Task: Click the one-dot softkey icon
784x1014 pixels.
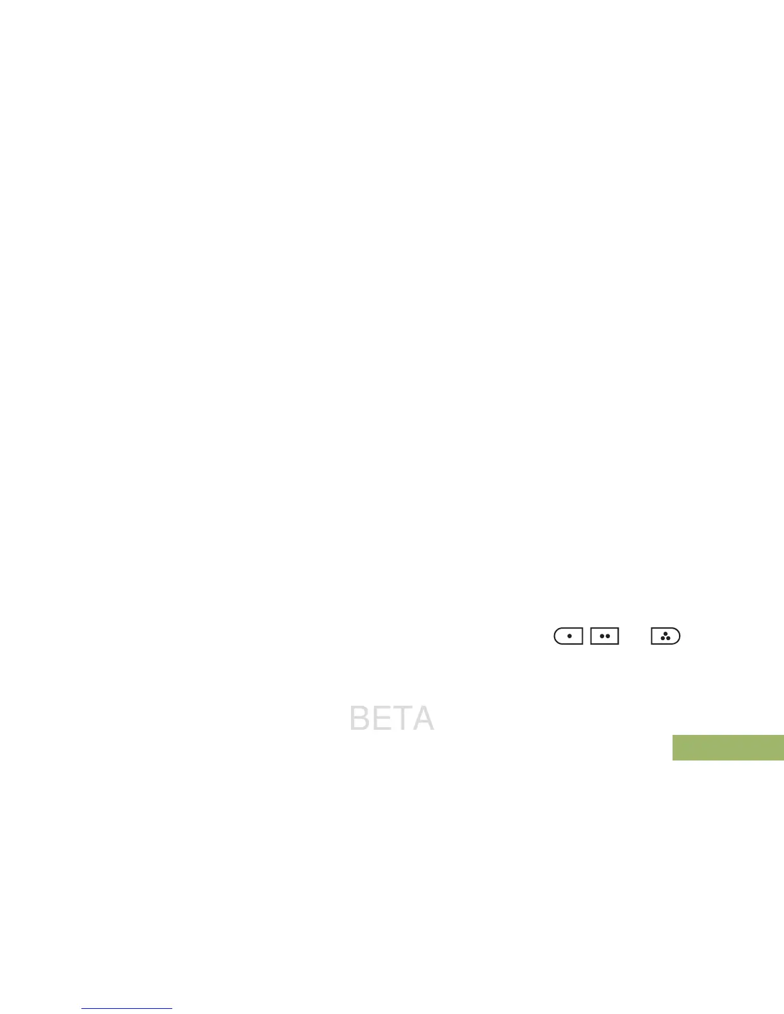Action: (x=568, y=637)
